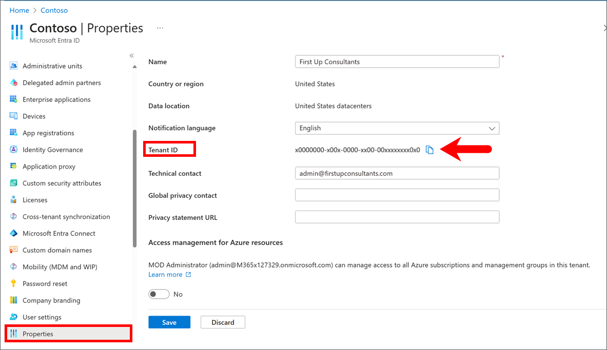Go to Home breadcrumb
Viewport: 607px width, 350px height.
(19, 10)
